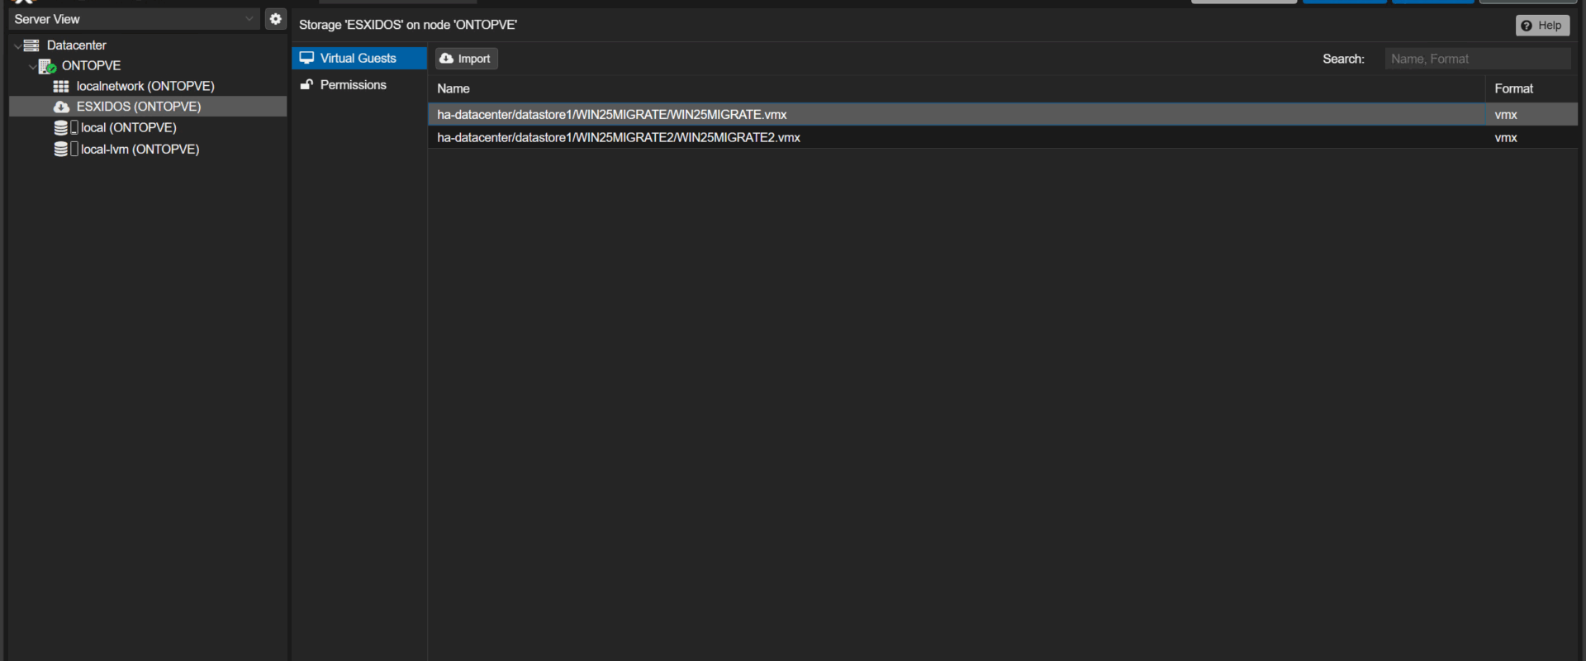This screenshot has width=1586, height=661.
Task: Click the Import button
Action: pos(467,59)
